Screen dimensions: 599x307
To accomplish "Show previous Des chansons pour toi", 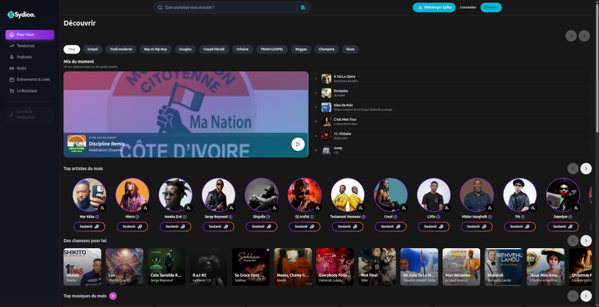I will [x=573, y=241].
